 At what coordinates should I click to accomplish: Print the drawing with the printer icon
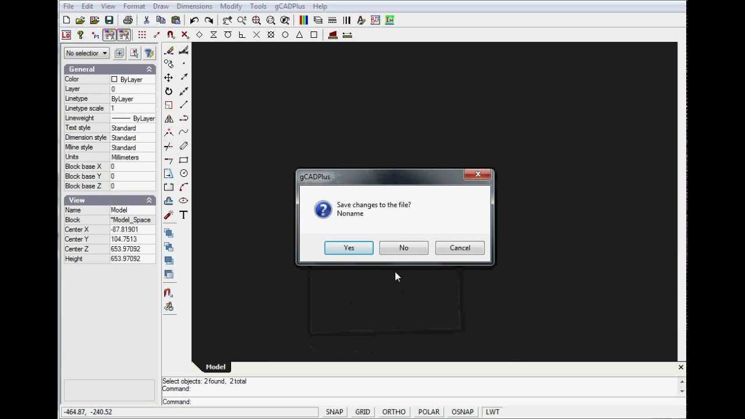(x=128, y=20)
